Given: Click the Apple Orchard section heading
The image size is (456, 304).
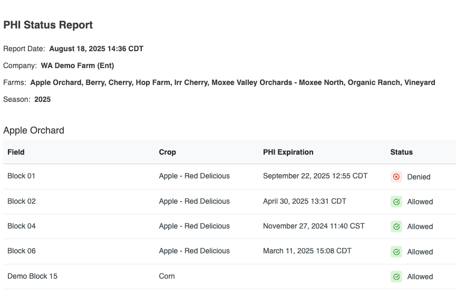Looking at the screenshot, I should pos(34,130).
